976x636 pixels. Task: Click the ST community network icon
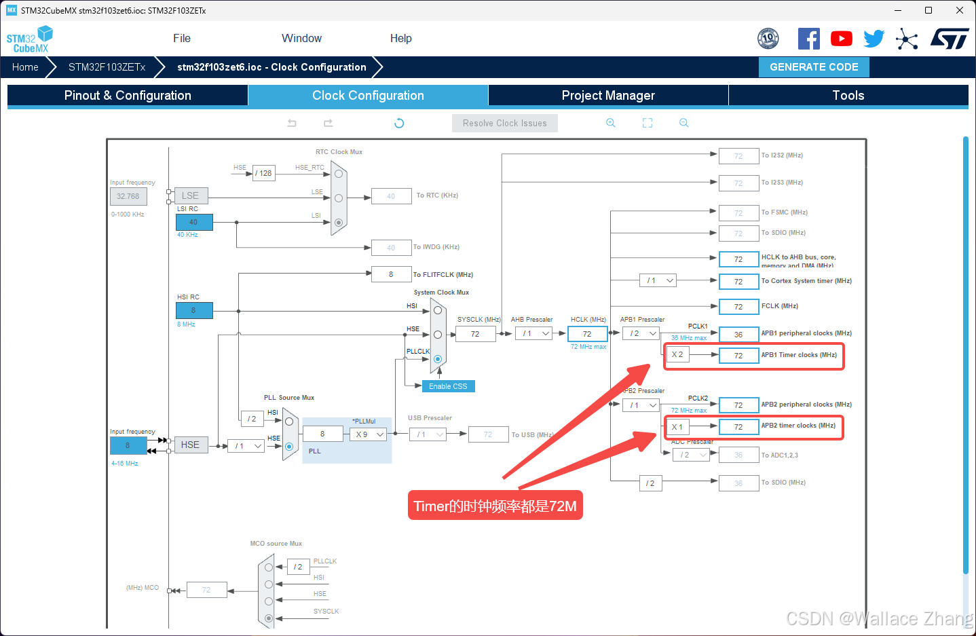(x=907, y=39)
